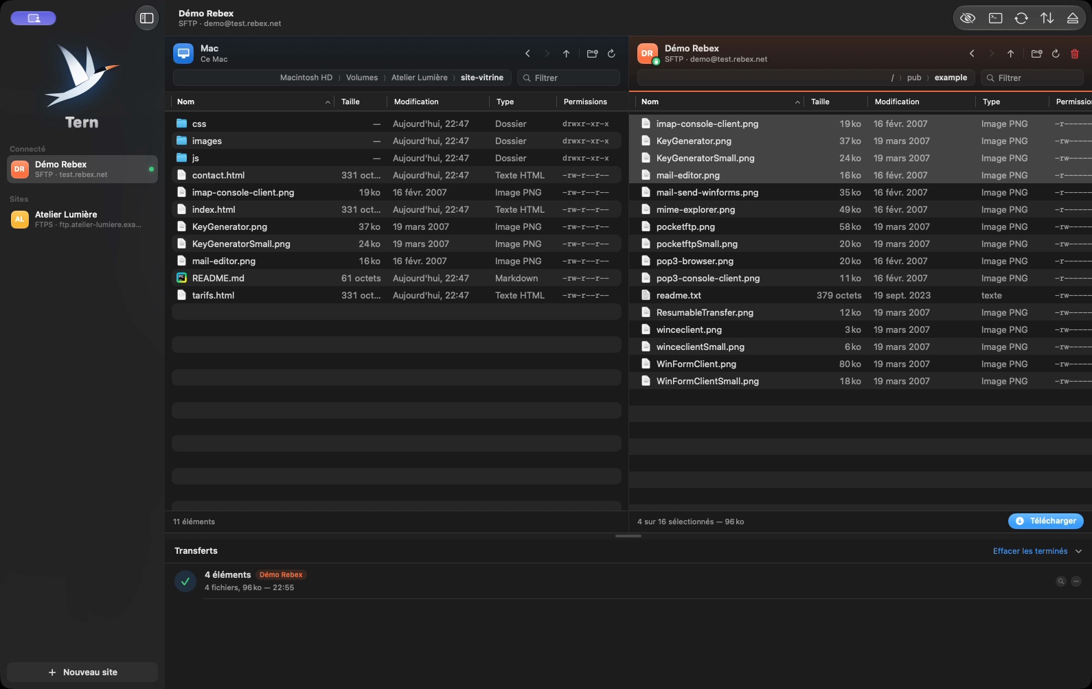Click the green checkmark on the finished transfer

(185, 581)
